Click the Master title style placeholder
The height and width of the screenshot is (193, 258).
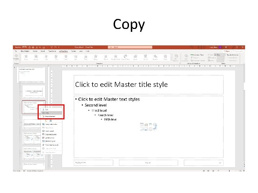pyautogui.click(x=149, y=85)
